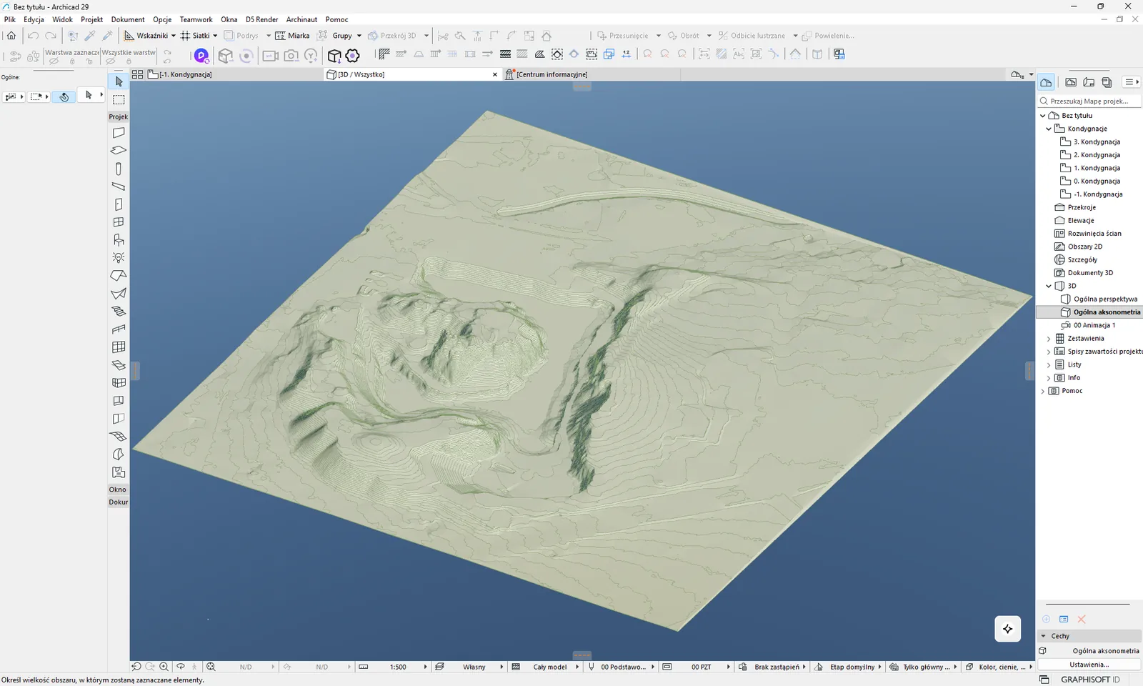Select the Window tool icon

[119, 222]
